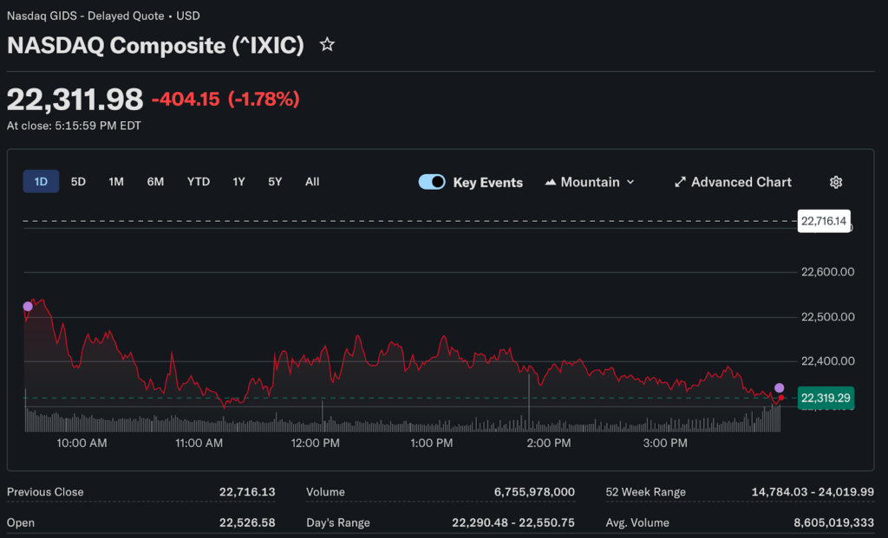Screen dimensions: 888x538
Task: Switch chart to 1Y range
Action: [x=238, y=182]
